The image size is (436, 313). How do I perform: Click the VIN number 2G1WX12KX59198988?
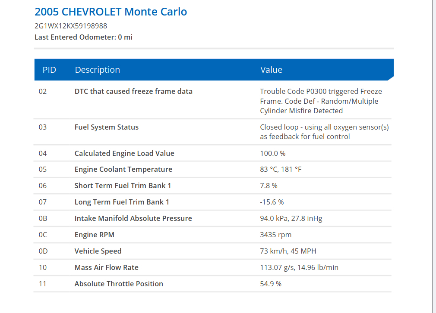tap(71, 26)
